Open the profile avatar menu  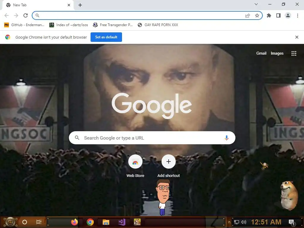click(x=288, y=15)
